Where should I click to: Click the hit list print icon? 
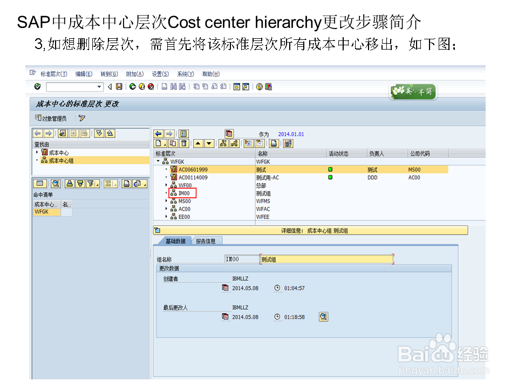coord(126,184)
